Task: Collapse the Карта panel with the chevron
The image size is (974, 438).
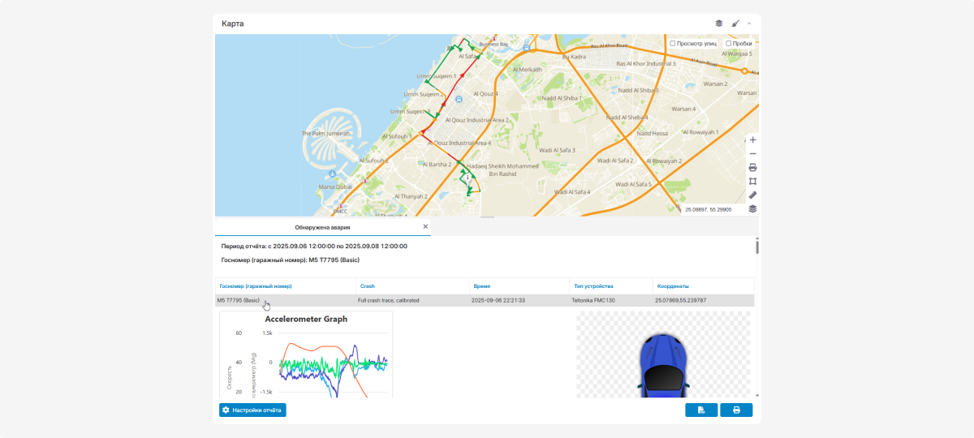Action: (749, 24)
